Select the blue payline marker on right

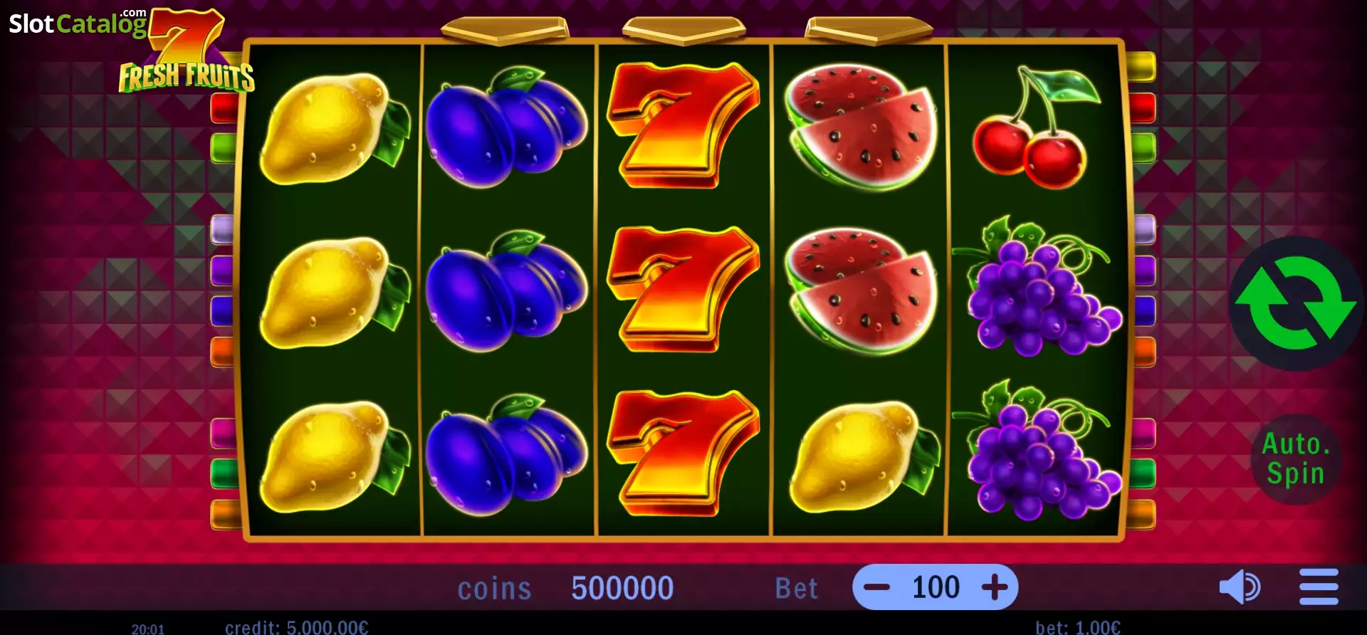1144,310
